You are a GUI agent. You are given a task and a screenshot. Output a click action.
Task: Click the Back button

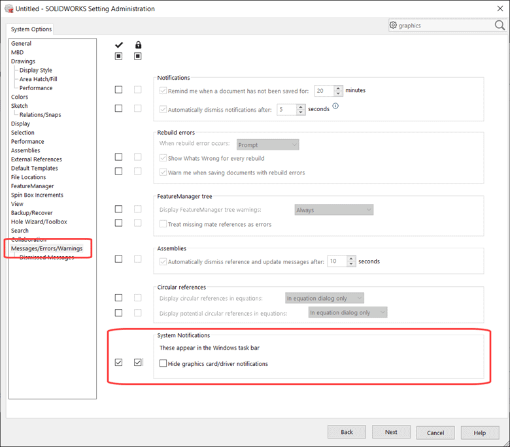coord(347,432)
